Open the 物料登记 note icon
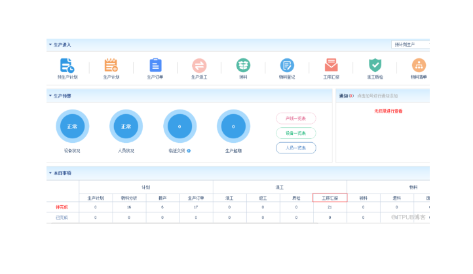This screenshot has width=473, height=274. pos(287,65)
